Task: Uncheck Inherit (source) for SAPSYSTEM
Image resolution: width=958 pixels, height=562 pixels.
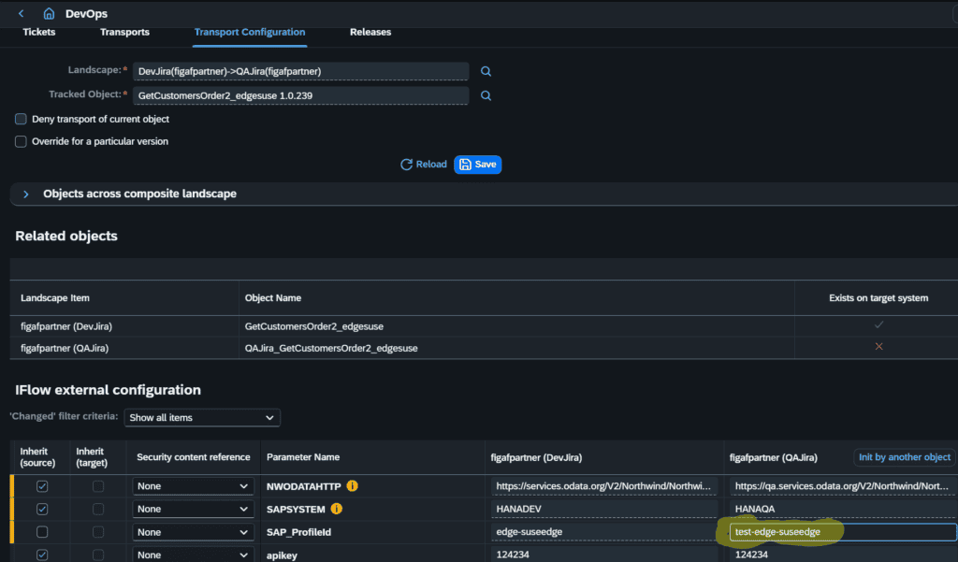Action: click(42, 509)
